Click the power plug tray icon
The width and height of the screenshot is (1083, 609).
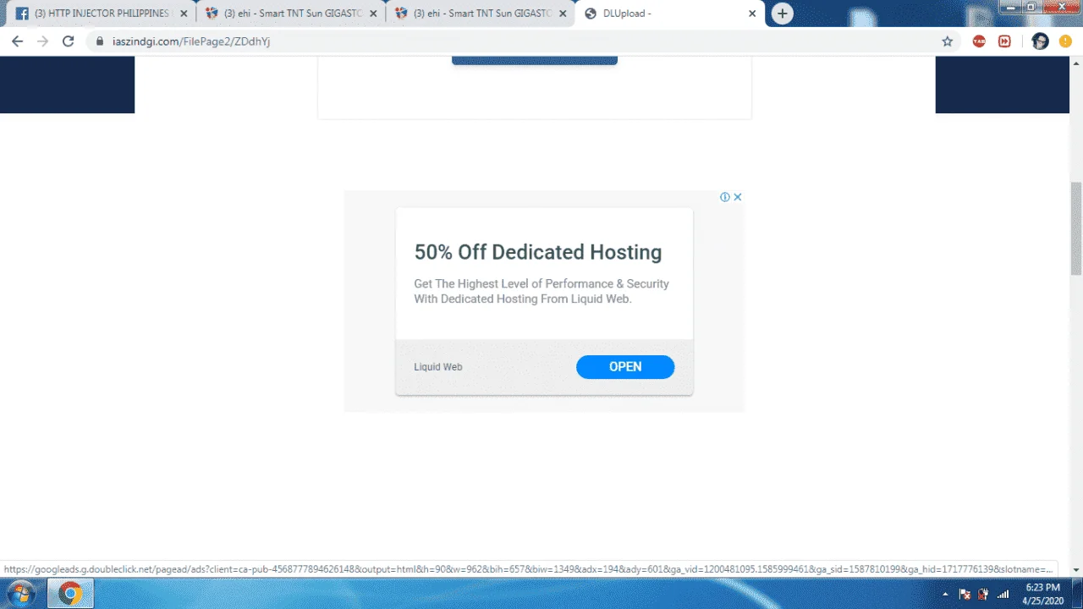tap(983, 594)
